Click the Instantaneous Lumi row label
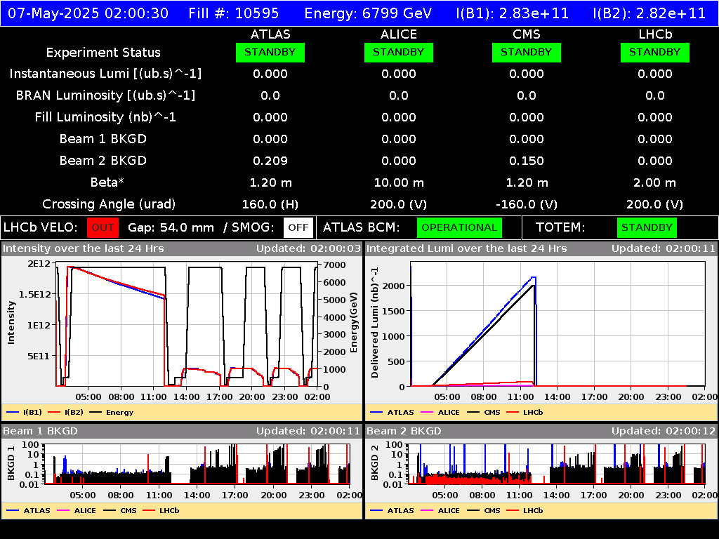The width and height of the screenshot is (719, 539). [x=105, y=74]
